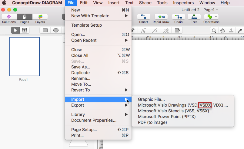Choose the Tree connection tool
Viewport: 244px width, 149px height.
194,17
